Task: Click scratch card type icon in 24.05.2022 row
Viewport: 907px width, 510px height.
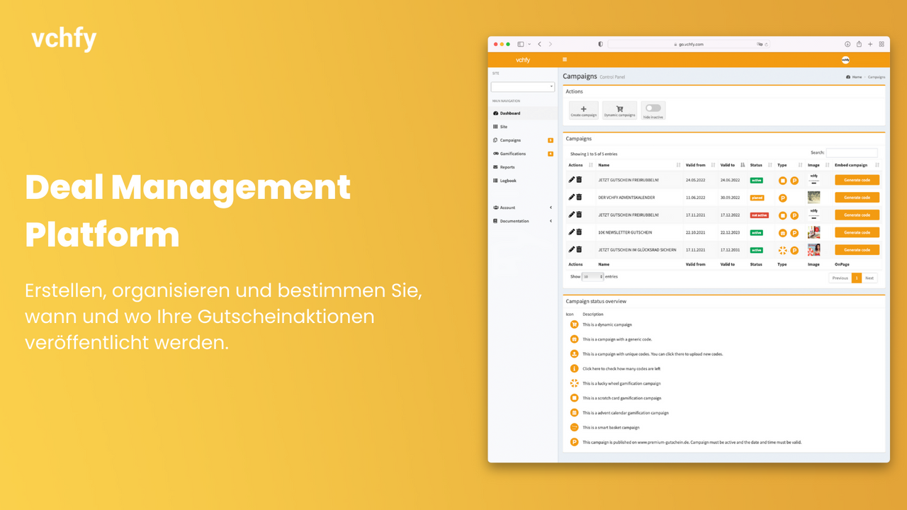Action: pyautogui.click(x=782, y=181)
